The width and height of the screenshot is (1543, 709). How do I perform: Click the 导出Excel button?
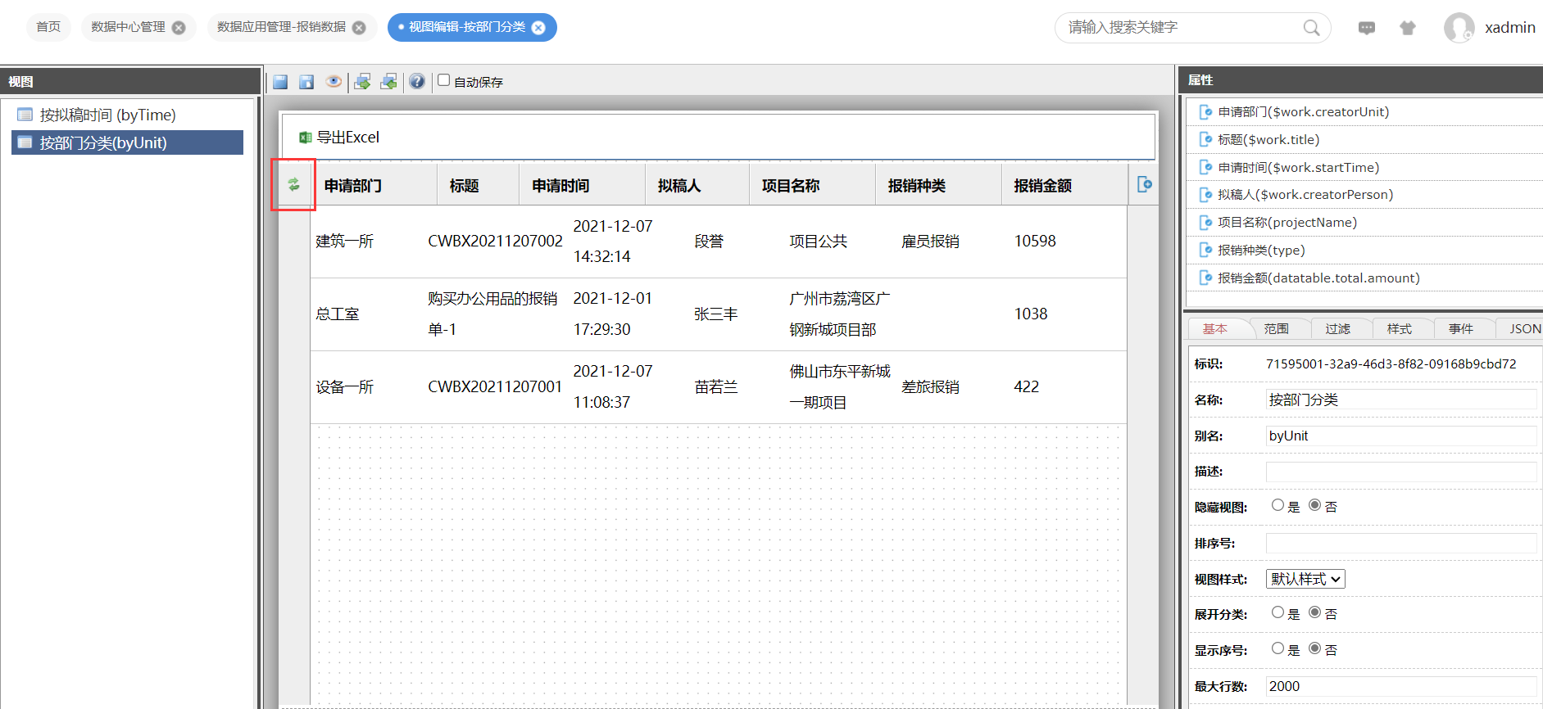[x=339, y=138]
